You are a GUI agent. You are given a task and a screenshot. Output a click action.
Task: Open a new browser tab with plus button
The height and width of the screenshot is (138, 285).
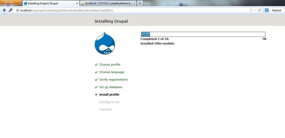click(x=140, y=3)
